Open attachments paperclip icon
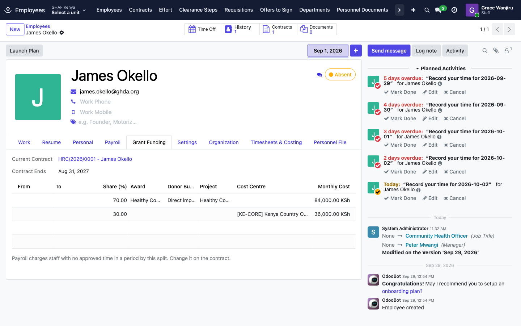 point(496,51)
